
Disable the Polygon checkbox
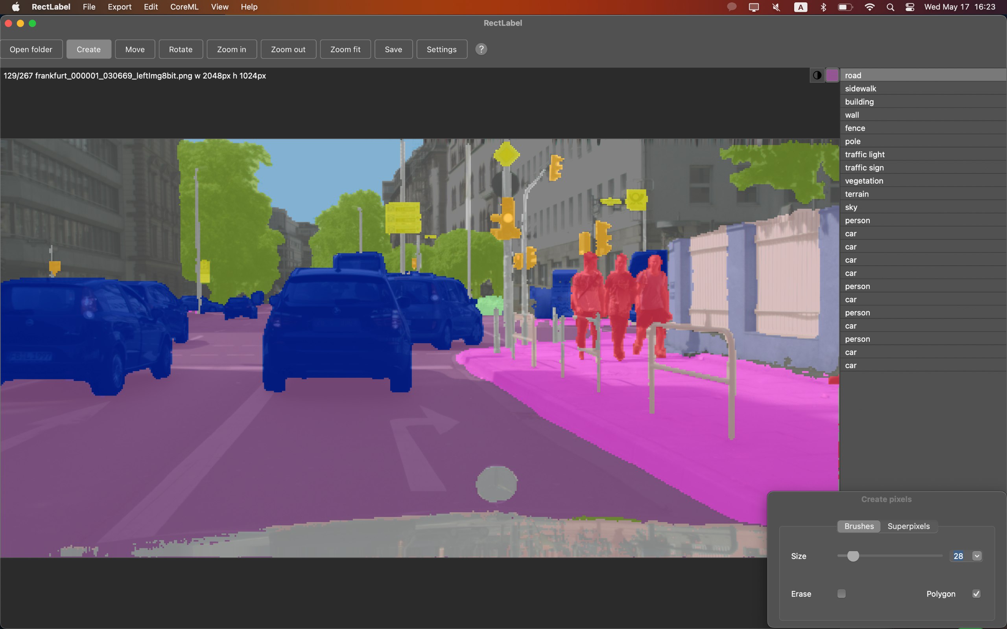tap(977, 594)
